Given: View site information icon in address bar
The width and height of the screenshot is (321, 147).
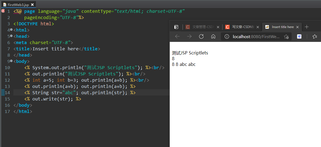Looking at the screenshot, I should pyautogui.click(x=227, y=36).
